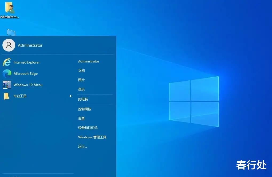Open Internet Explorer from the Start menu

[26, 62]
